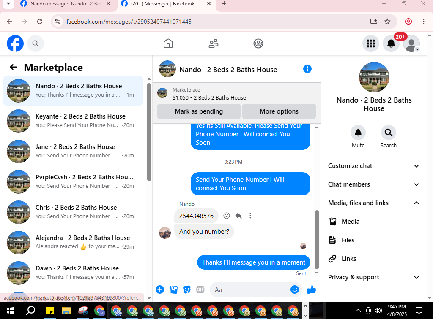This screenshot has height=319, width=433.
Task: Open Chrome profile icon in toolbar
Action: click(x=408, y=22)
